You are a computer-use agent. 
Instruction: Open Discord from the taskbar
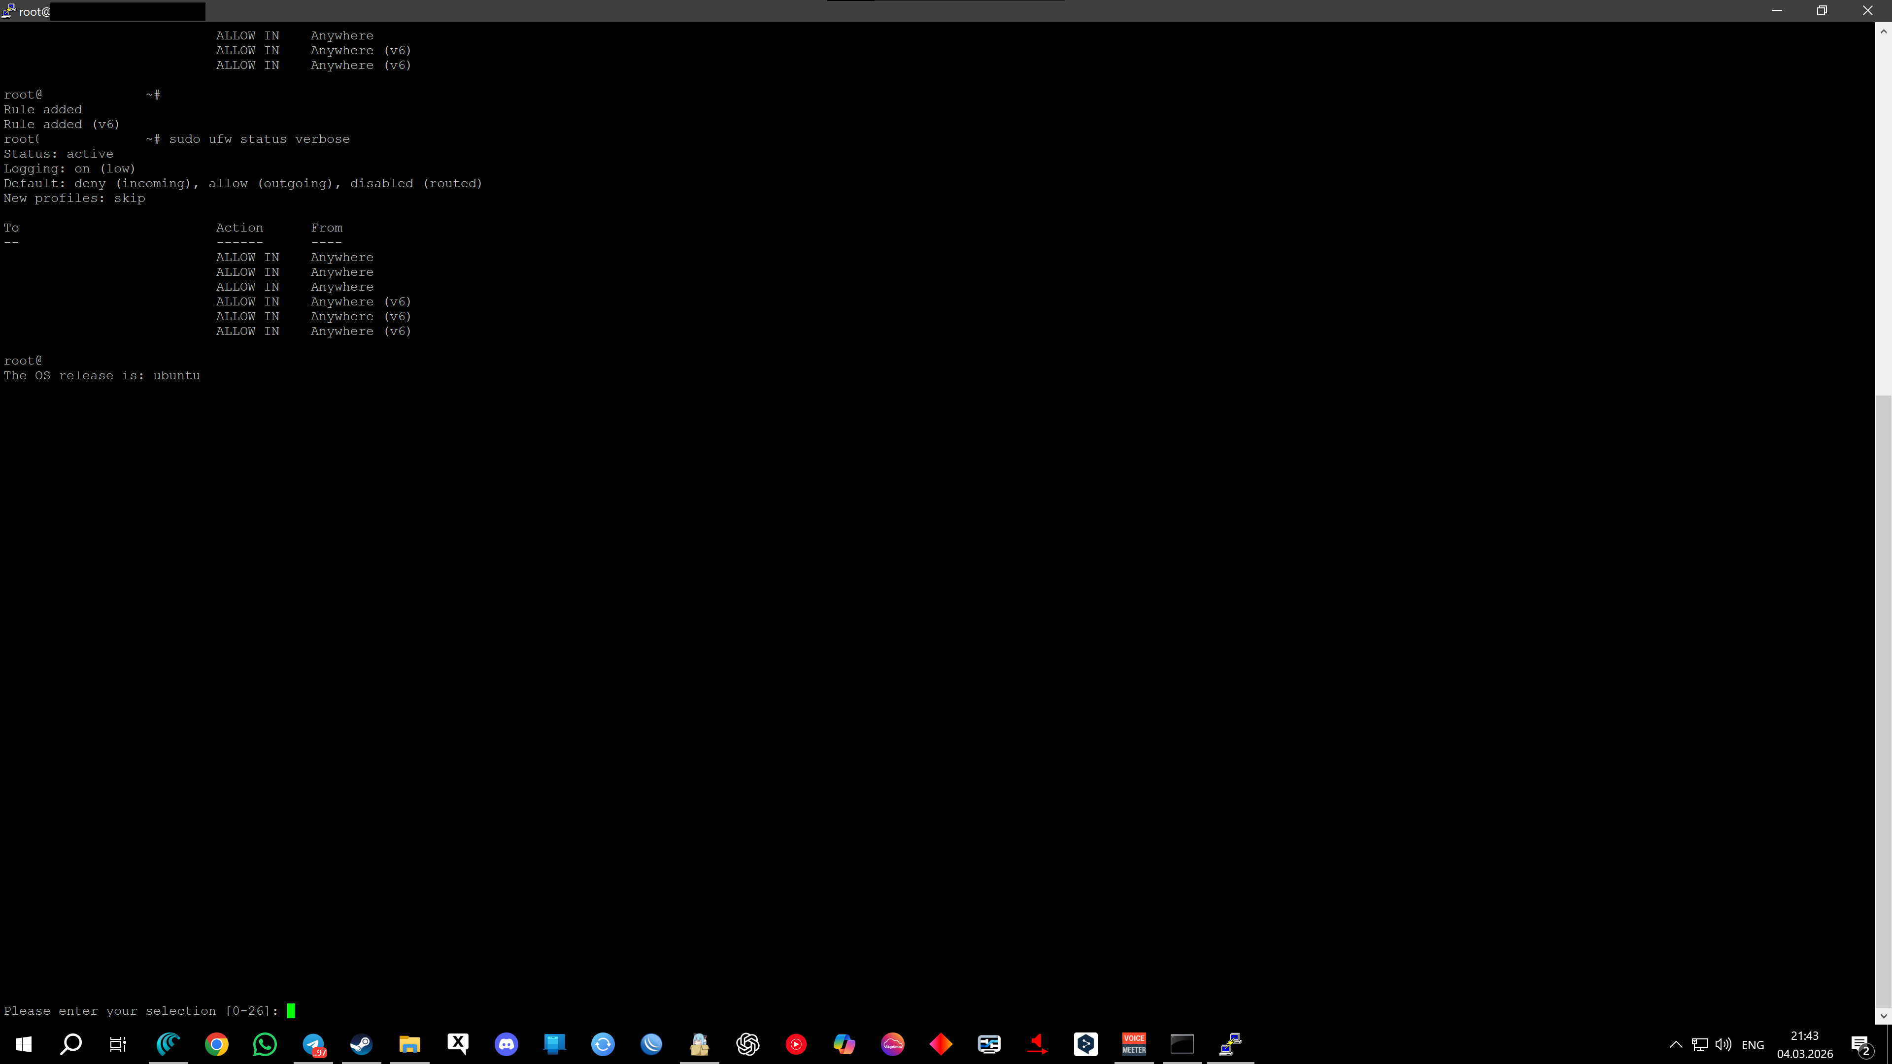[506, 1043]
